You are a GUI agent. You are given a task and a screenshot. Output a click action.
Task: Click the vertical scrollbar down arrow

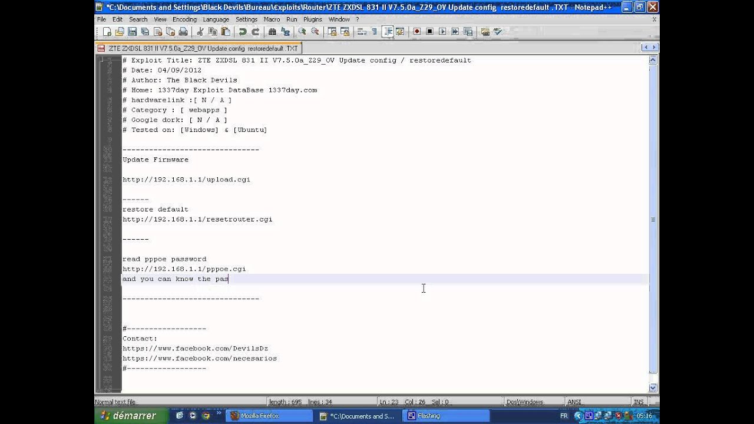click(x=653, y=387)
